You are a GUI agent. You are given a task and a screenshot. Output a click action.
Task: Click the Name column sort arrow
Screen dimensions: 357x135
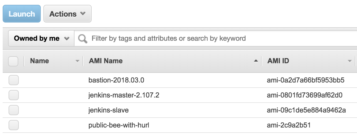click(77, 61)
